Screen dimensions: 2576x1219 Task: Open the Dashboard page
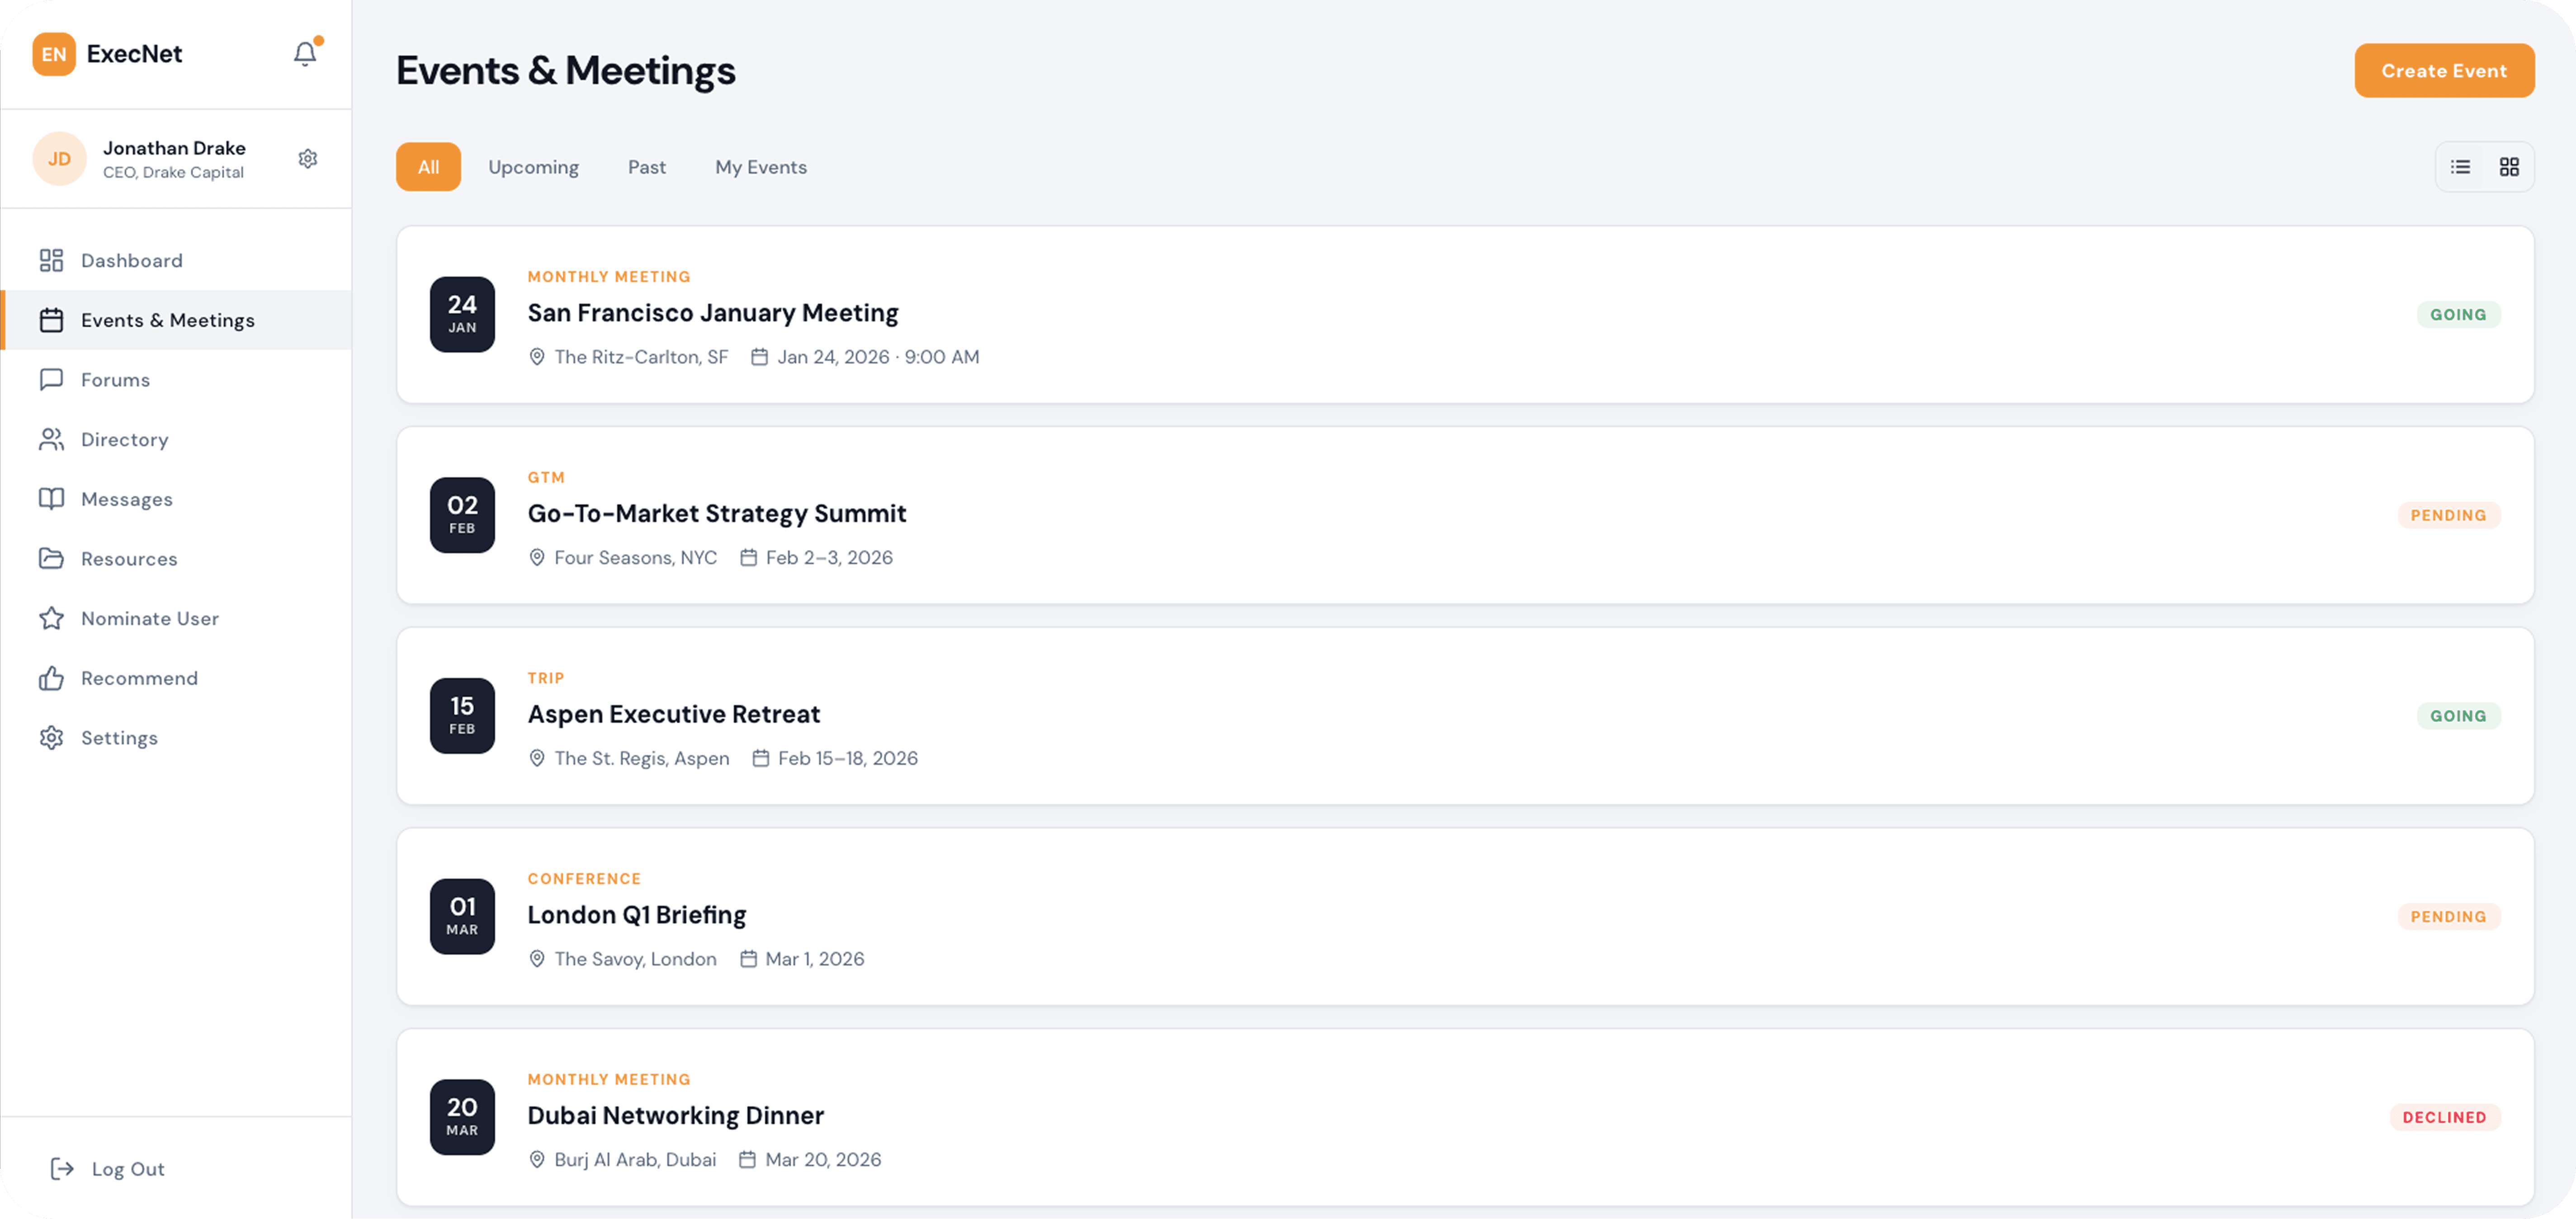tap(131, 261)
